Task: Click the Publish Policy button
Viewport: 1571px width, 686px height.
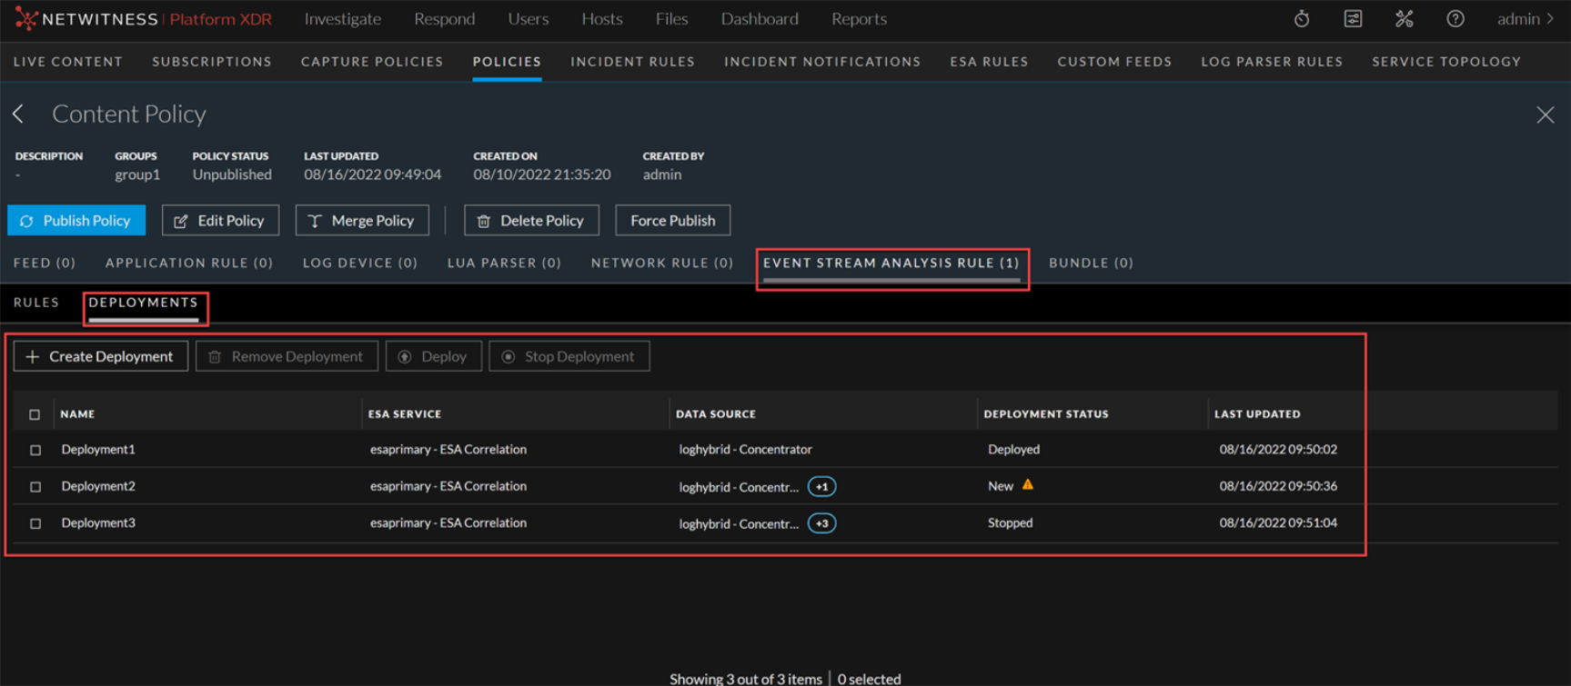Action: point(76,220)
